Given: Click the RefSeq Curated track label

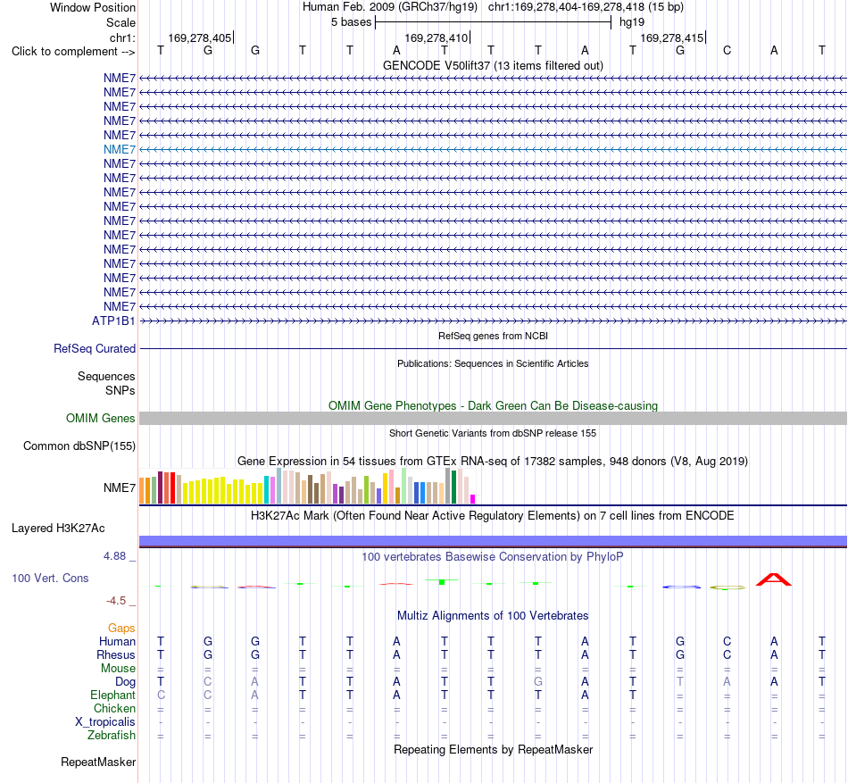Looking at the screenshot, I should pos(94,349).
